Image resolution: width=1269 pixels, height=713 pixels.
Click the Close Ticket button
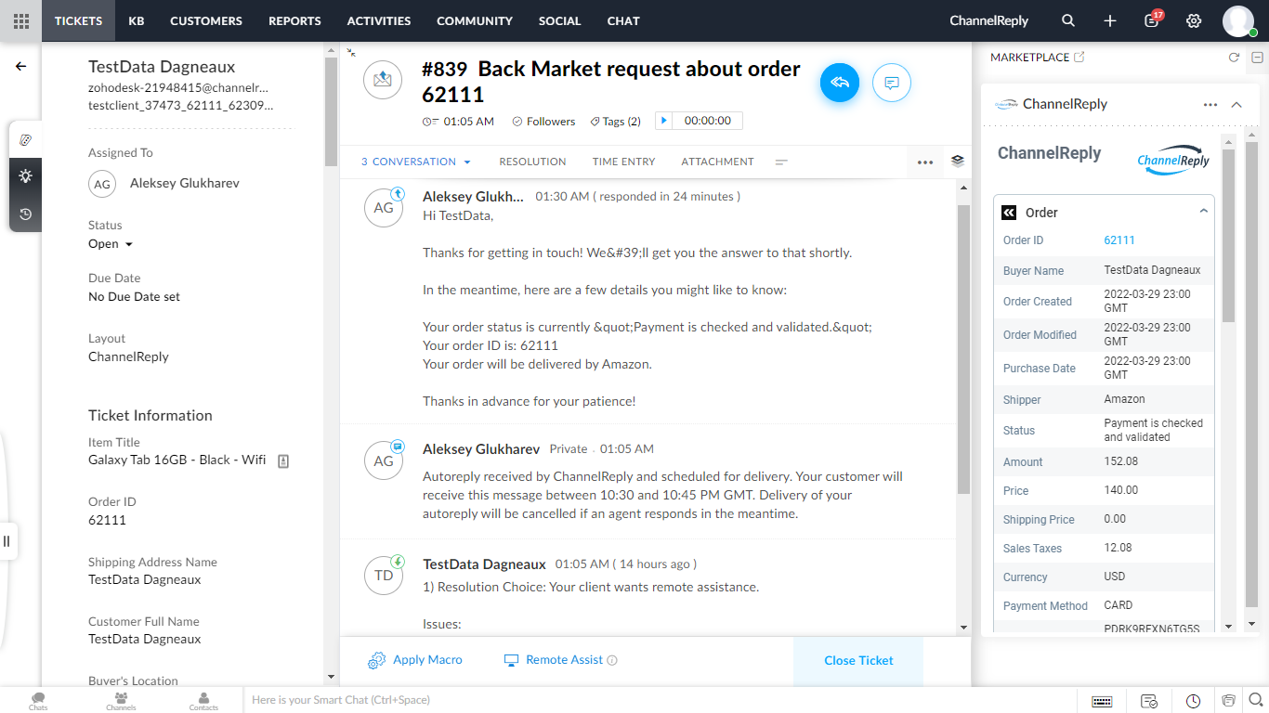(858, 660)
